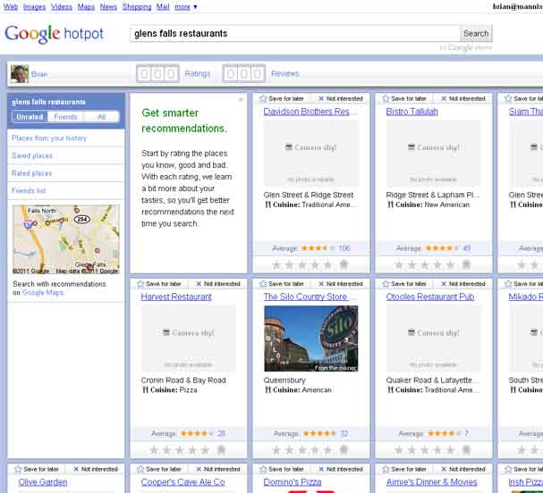Rate Harvest Restaurant three stars
The image size is (543, 493).
[x=180, y=450]
